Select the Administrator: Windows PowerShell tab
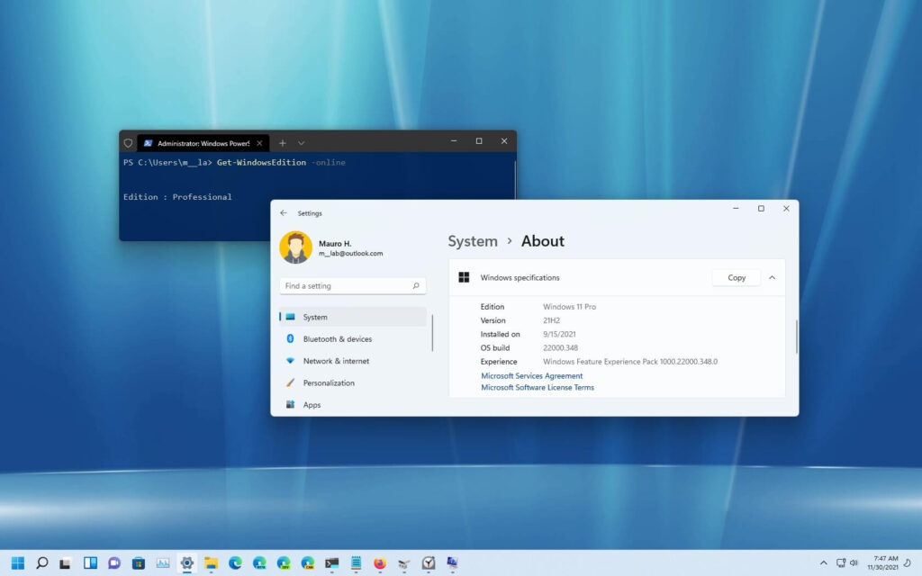The height and width of the screenshot is (576, 922). pyautogui.click(x=203, y=143)
